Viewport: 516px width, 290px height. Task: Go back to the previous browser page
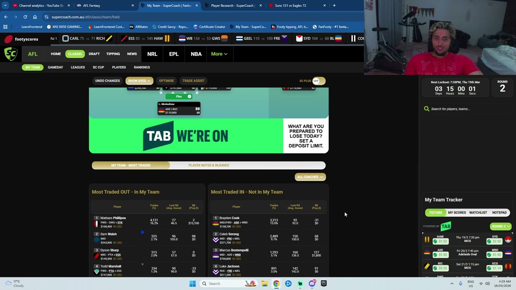click(x=6, y=17)
